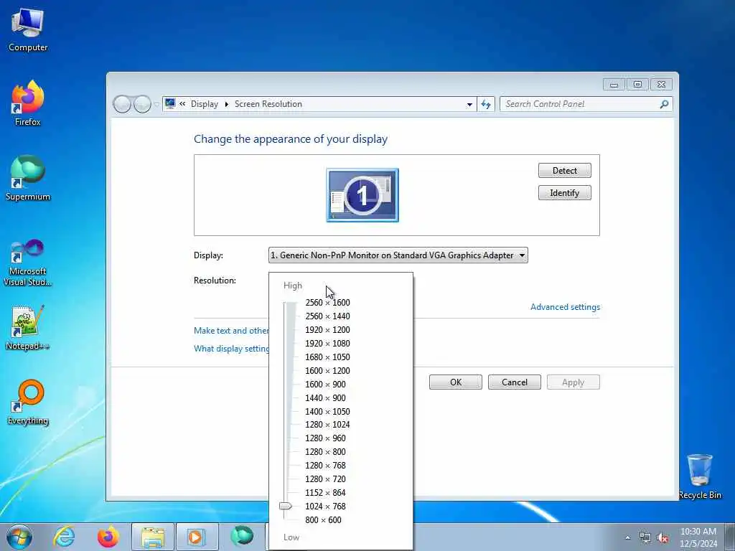Image resolution: width=735 pixels, height=551 pixels.
Task: Click the search magnifier icon
Action: point(664,104)
